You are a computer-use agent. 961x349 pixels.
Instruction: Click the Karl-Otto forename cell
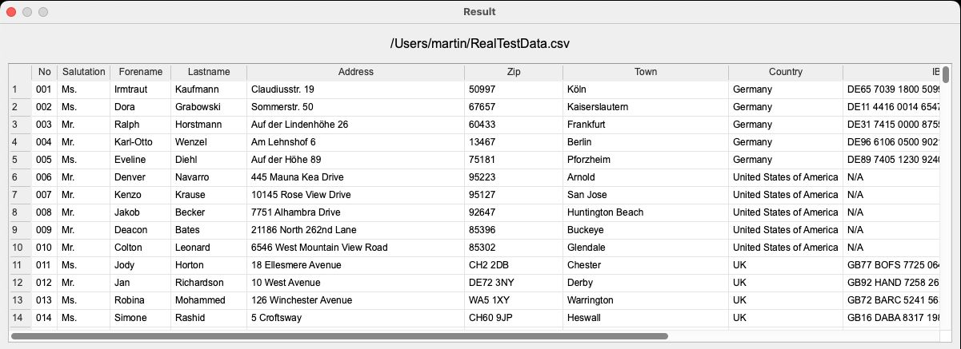140,142
